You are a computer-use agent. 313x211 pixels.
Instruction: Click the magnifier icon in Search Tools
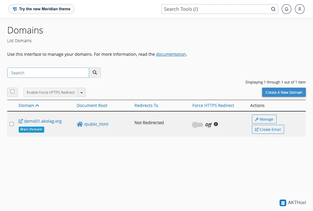point(273,9)
